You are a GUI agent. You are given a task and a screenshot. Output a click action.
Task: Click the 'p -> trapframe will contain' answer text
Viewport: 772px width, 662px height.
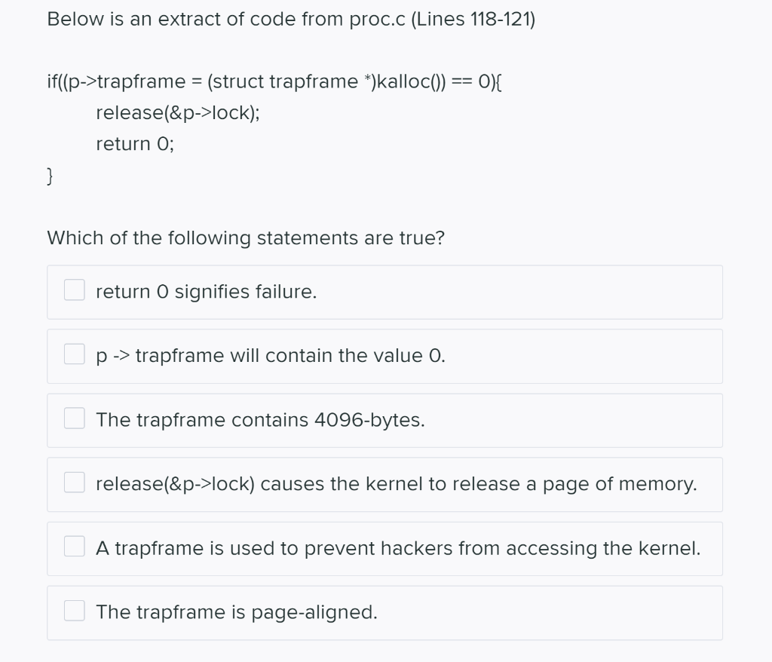tap(271, 356)
